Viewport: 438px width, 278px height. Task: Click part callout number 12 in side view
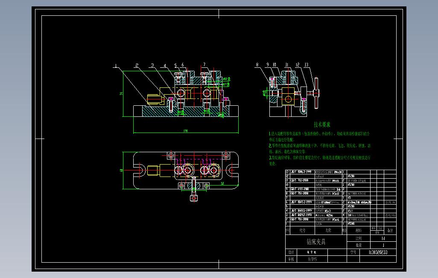(298, 65)
